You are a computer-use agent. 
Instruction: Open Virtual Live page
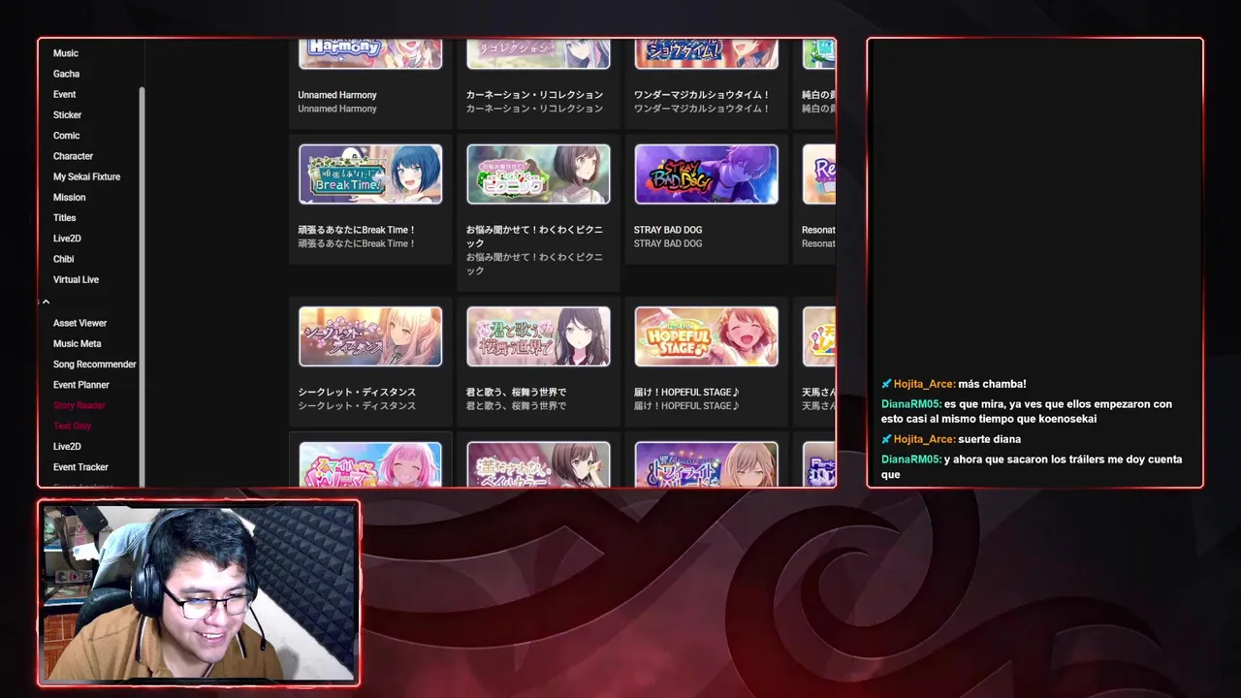pos(76,279)
